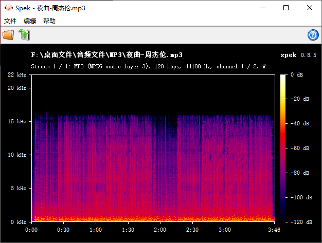Click the 3:00 time axis label
Viewport: 322px width, 243px height.
[225, 230]
